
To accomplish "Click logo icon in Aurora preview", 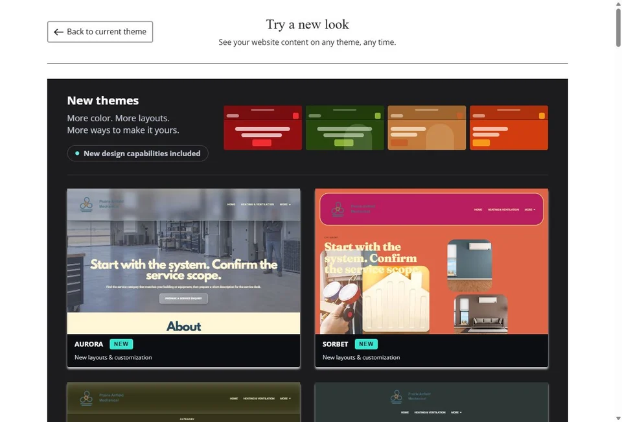I will [86, 204].
